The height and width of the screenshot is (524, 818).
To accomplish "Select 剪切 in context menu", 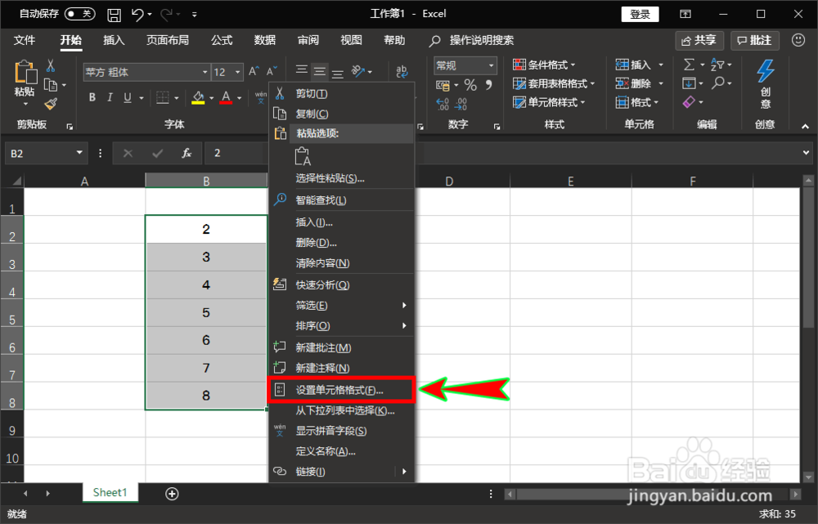I will click(342, 94).
